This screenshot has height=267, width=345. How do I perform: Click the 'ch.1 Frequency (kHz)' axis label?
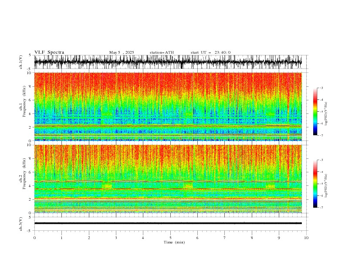pyautogui.click(x=23, y=101)
